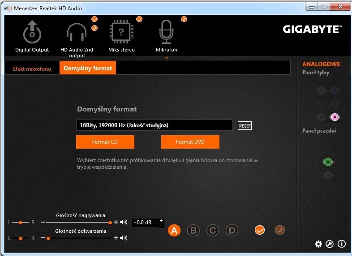Screen dimensions: 352x257
Task: Adjust the playback L-R balance slider
Action: pos(20,238)
